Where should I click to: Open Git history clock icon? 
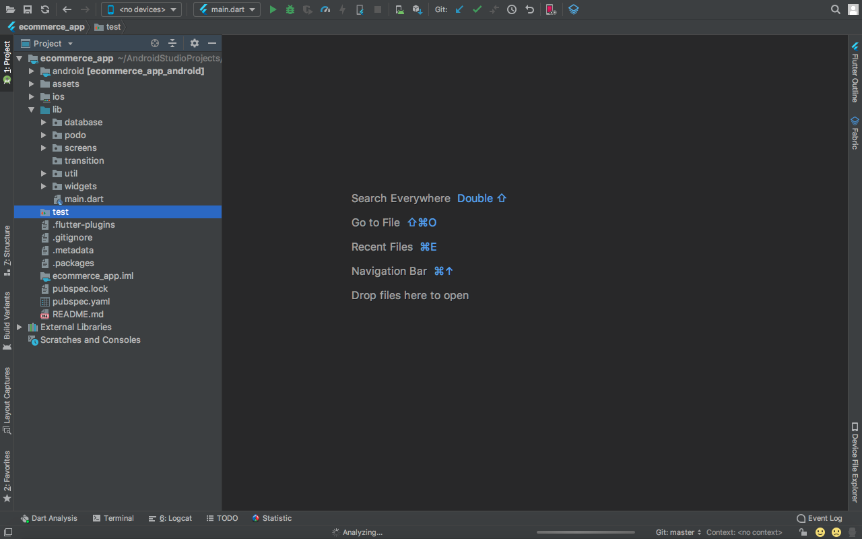tap(512, 9)
